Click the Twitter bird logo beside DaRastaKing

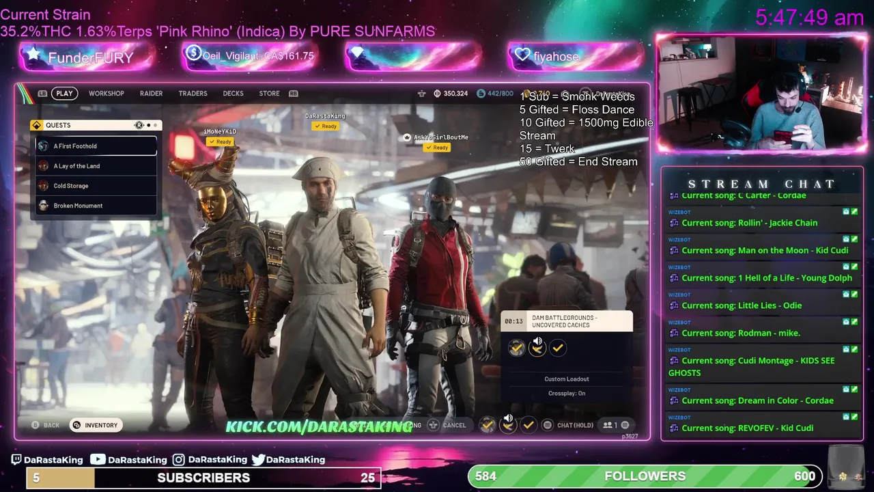tap(258, 460)
